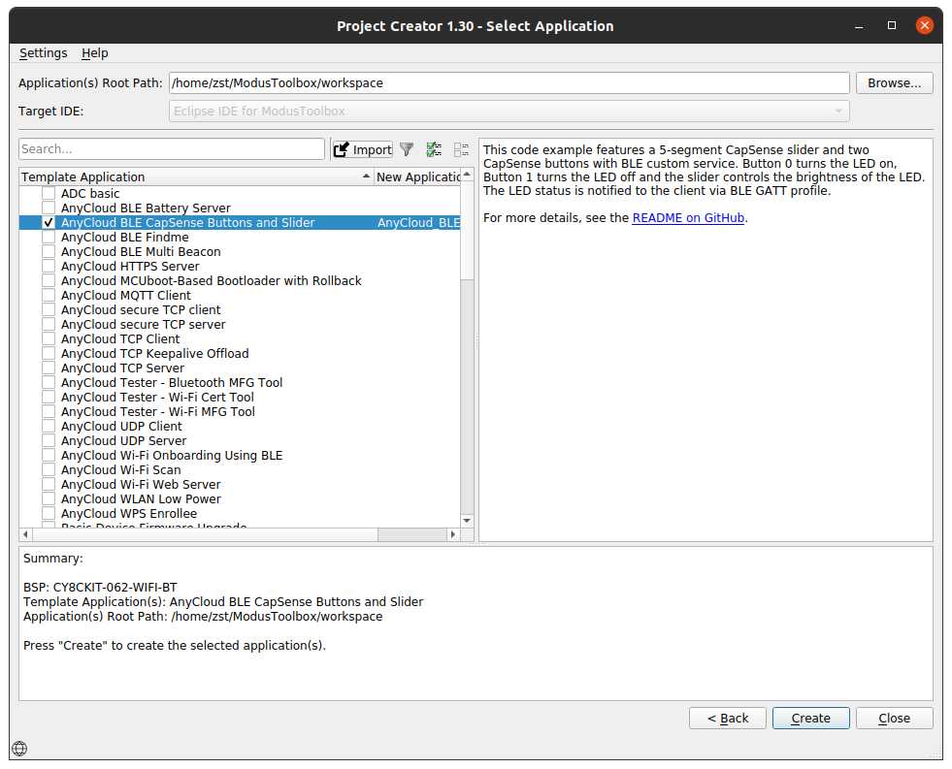952x769 pixels.
Task: Select AnyCloud UDP Server row
Action: [240, 441]
